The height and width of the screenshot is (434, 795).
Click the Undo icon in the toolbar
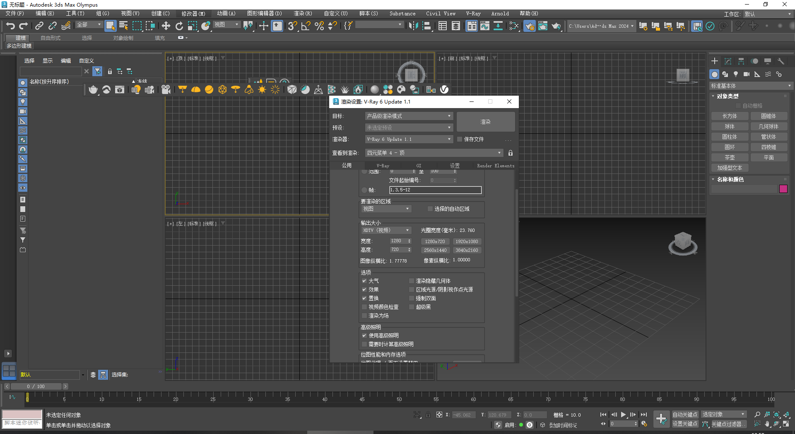pyautogui.click(x=10, y=26)
